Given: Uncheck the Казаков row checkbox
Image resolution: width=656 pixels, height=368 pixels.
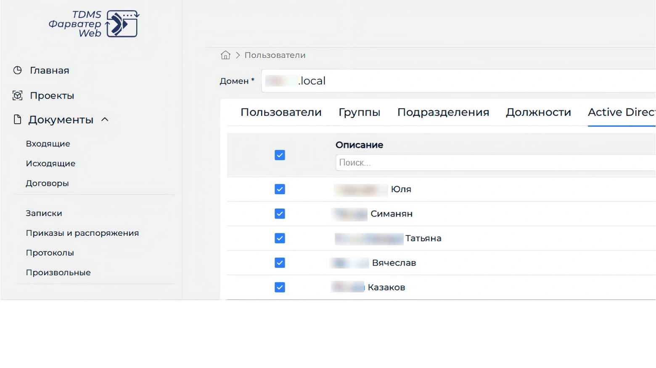Looking at the screenshot, I should (x=280, y=287).
